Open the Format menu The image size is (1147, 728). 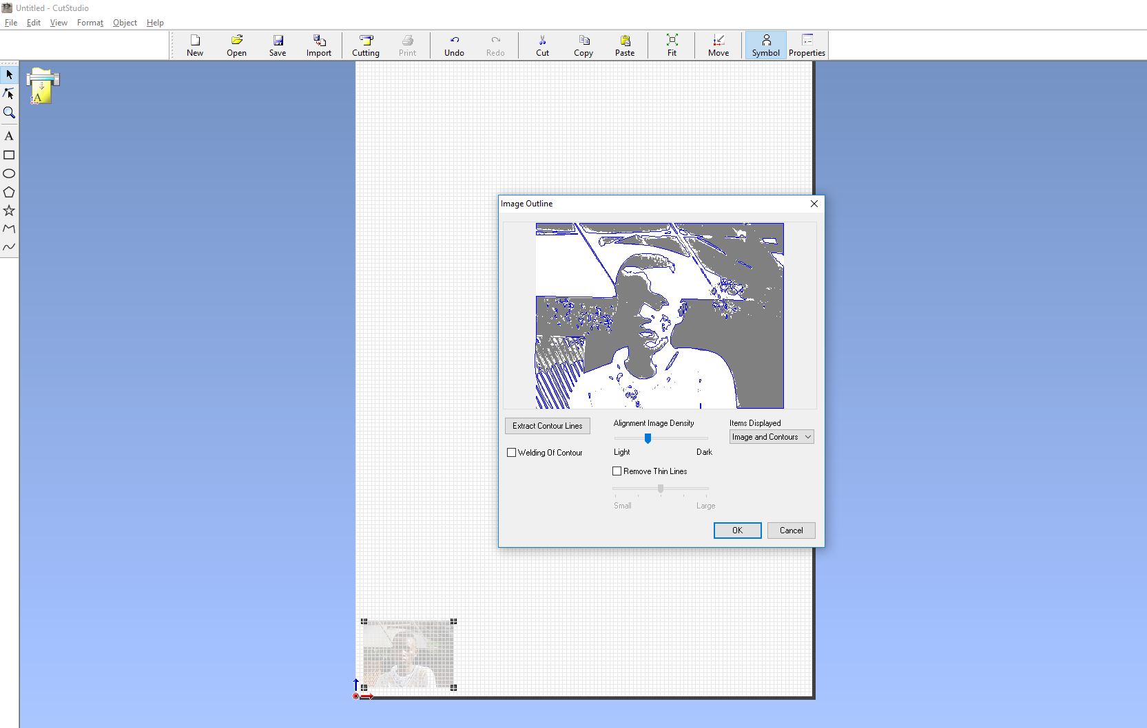[90, 23]
